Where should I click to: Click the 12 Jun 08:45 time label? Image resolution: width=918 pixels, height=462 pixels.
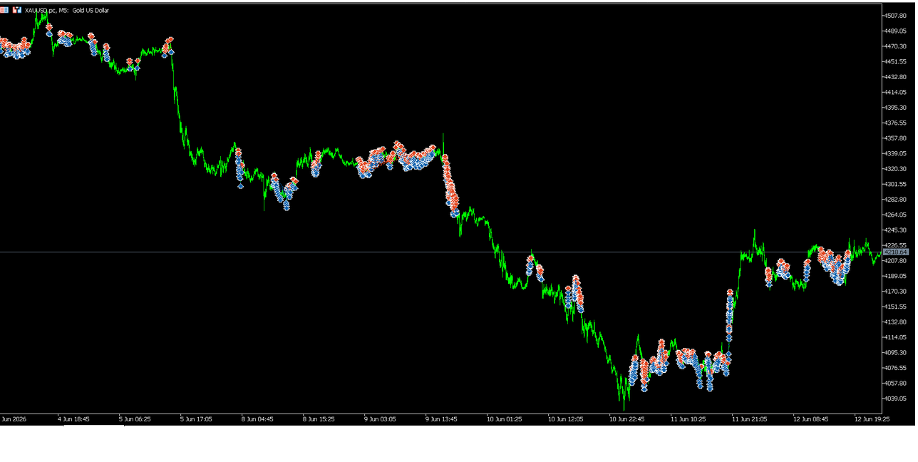[811, 419]
